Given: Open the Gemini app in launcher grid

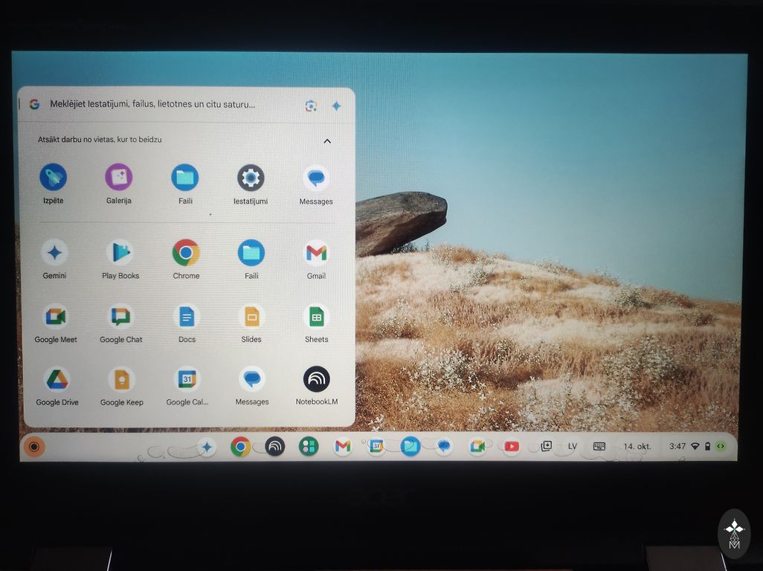Looking at the screenshot, I should 54,254.
